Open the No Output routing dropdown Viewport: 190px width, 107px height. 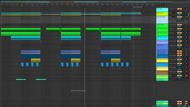(x=172, y=9)
